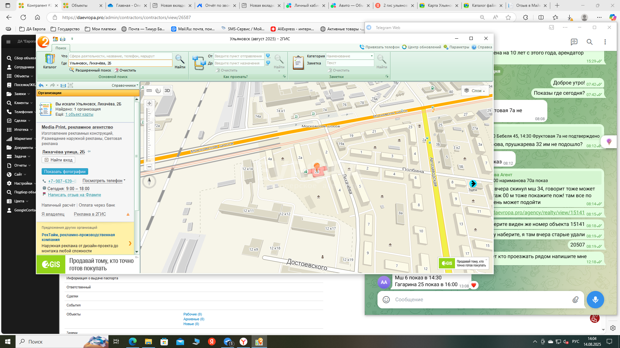Open the Слои layers dropdown
The height and width of the screenshot is (348, 620).
coord(475,91)
